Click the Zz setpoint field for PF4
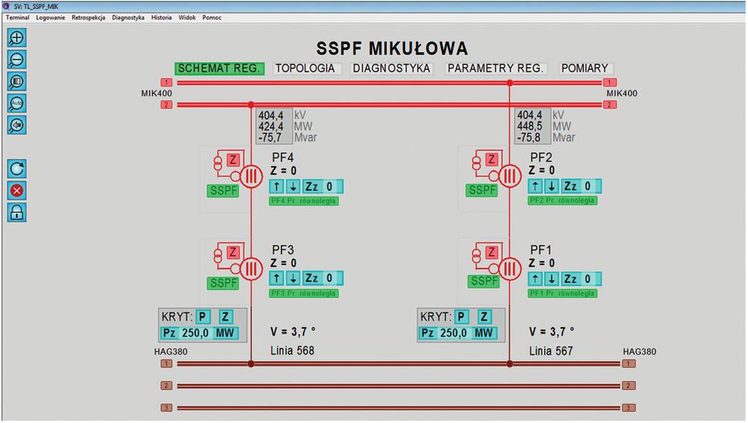Image resolution: width=748 pixels, height=423 pixels. (x=322, y=186)
